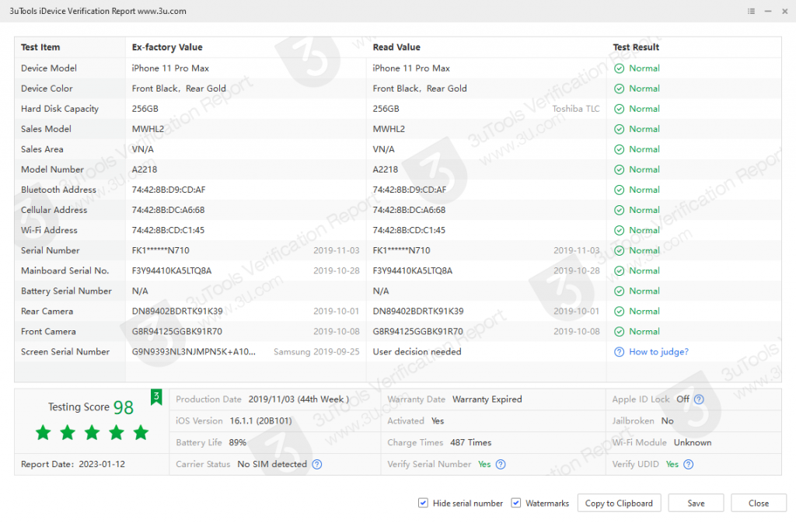
Task: Click the question icon beside How to judge
Action: click(619, 352)
